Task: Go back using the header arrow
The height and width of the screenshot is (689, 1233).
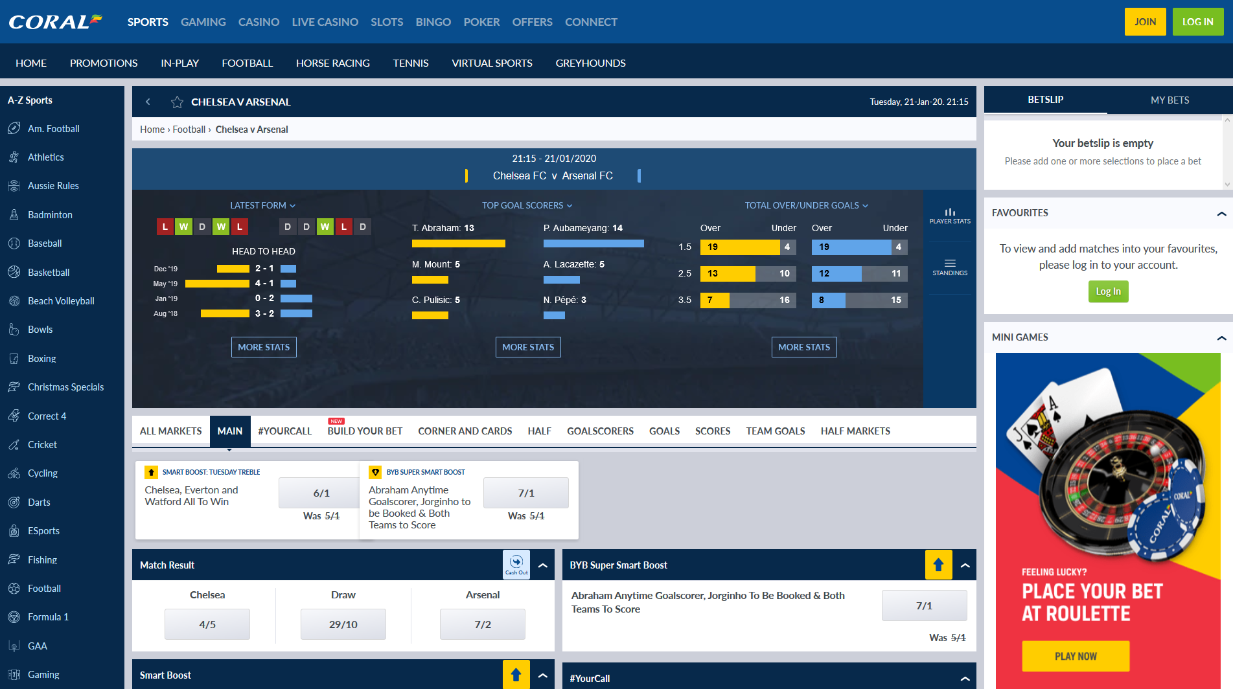Action: pyautogui.click(x=148, y=102)
